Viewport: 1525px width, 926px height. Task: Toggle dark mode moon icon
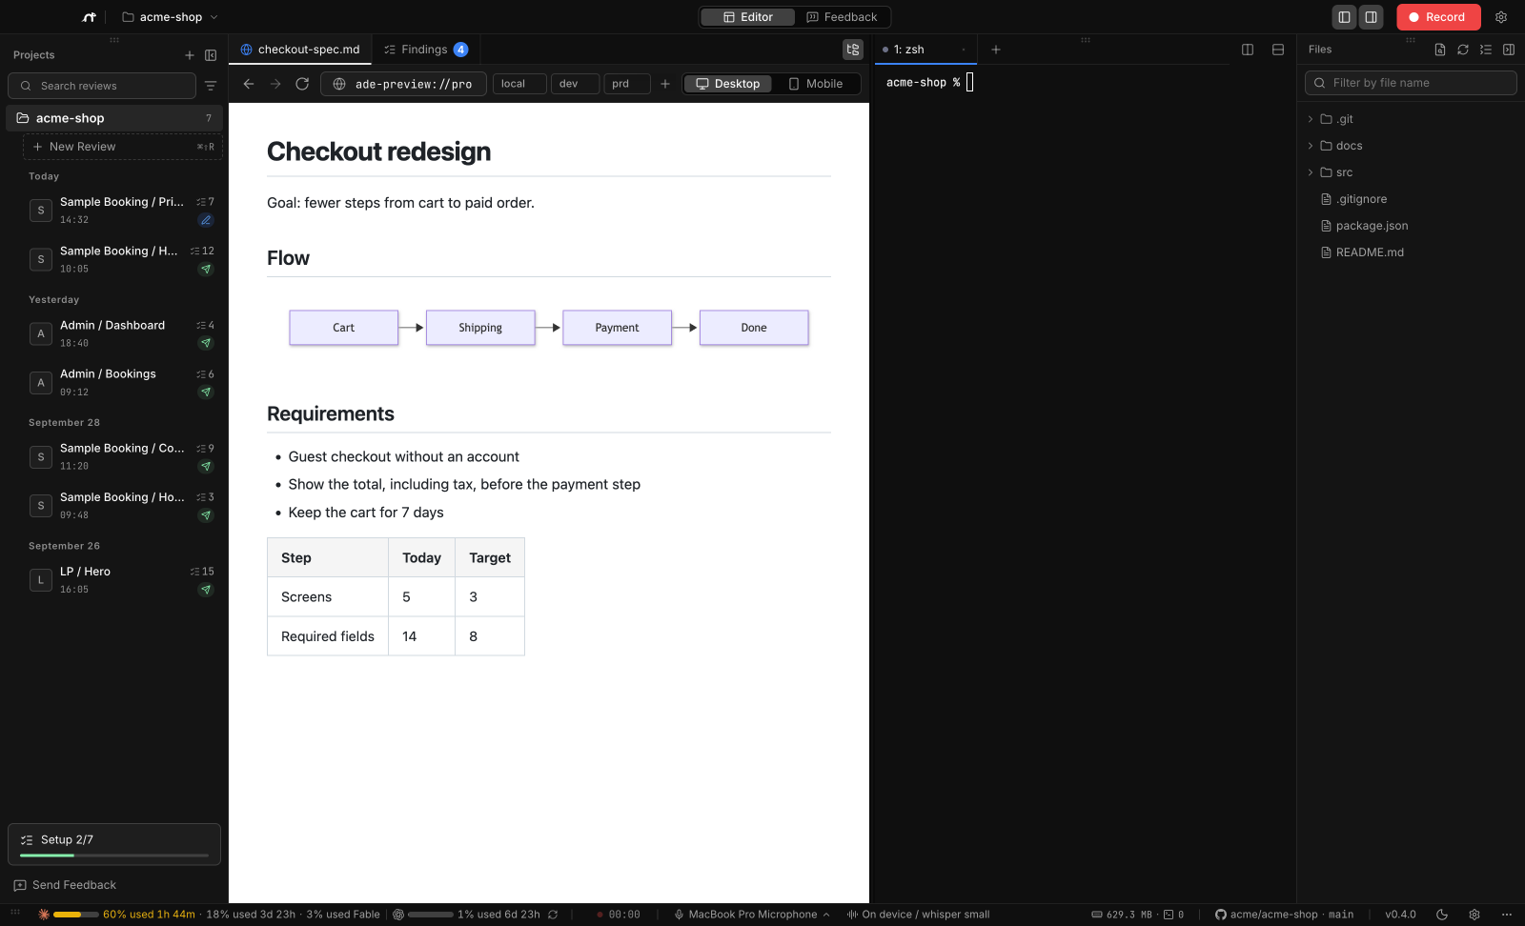1442,915
